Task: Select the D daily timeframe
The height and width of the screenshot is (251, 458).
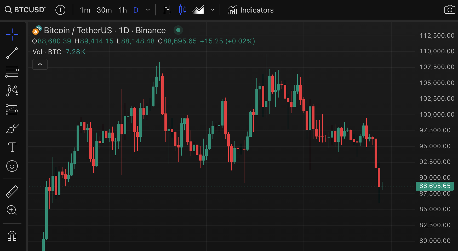Action: pos(136,10)
